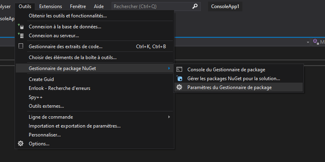Image resolution: width=325 pixels, height=162 pixels.
Task: Click the purple cube member icon
Action: pyautogui.click(x=316, y=42)
